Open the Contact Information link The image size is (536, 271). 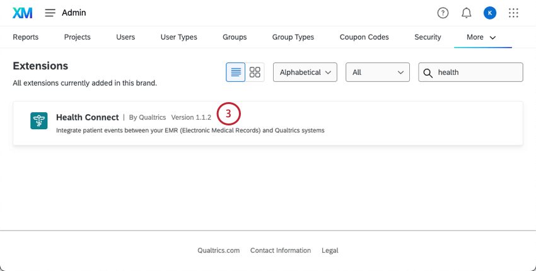tap(281, 250)
